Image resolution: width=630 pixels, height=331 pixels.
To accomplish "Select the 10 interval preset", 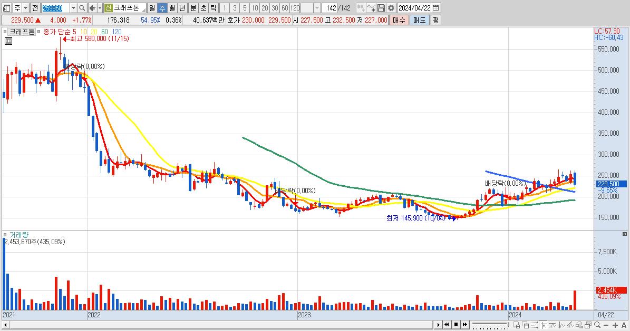I will [x=255, y=8].
